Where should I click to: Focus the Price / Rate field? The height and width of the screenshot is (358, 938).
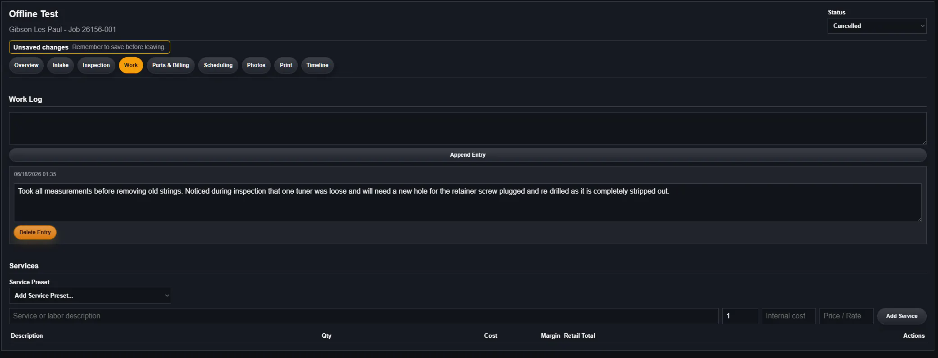click(x=847, y=316)
